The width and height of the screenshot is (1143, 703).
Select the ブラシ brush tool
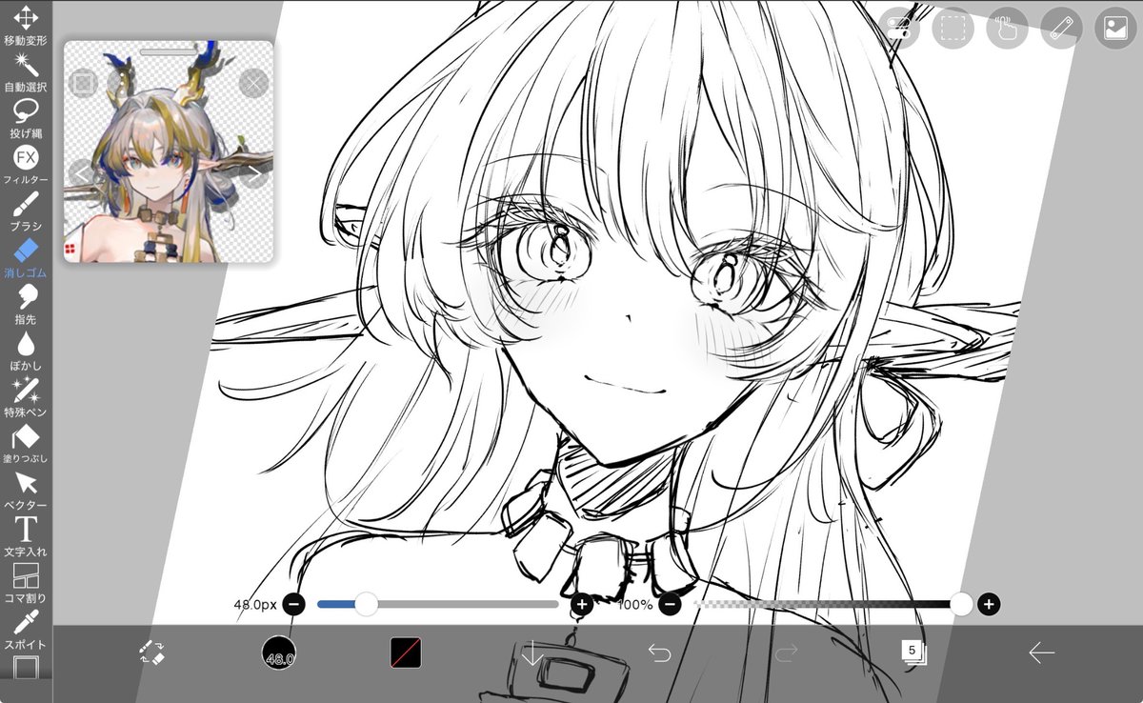pos(26,211)
